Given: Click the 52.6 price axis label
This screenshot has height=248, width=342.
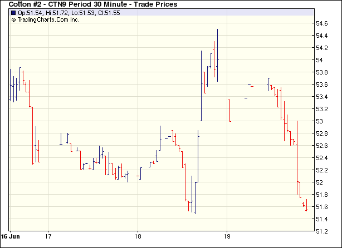Looking at the screenshot, I should (x=322, y=146).
